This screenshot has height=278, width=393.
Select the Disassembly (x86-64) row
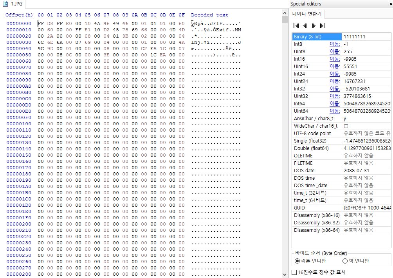(x=341, y=230)
